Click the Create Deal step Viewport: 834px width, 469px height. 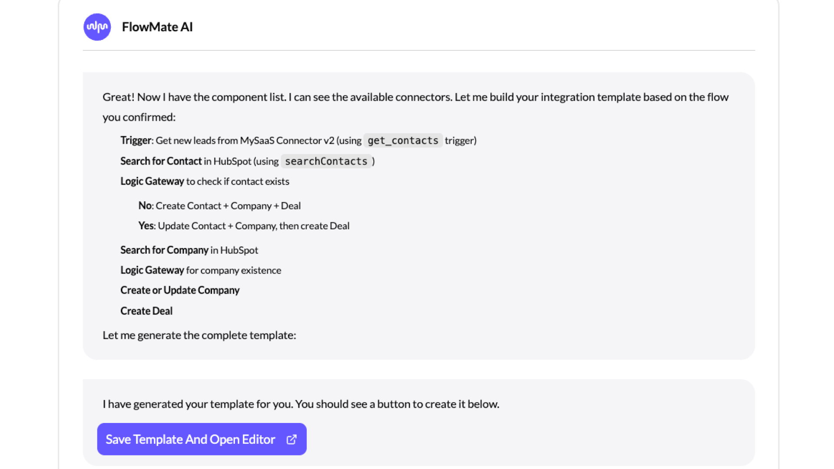pyautogui.click(x=146, y=311)
